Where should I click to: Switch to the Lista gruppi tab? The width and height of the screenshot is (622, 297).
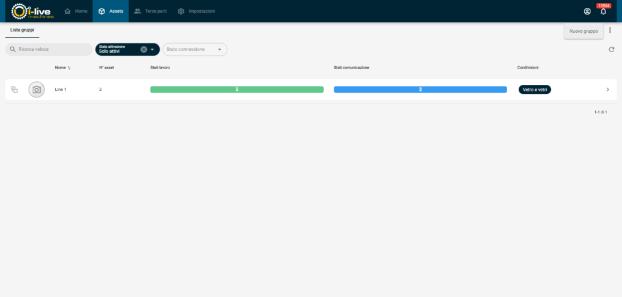[22, 30]
